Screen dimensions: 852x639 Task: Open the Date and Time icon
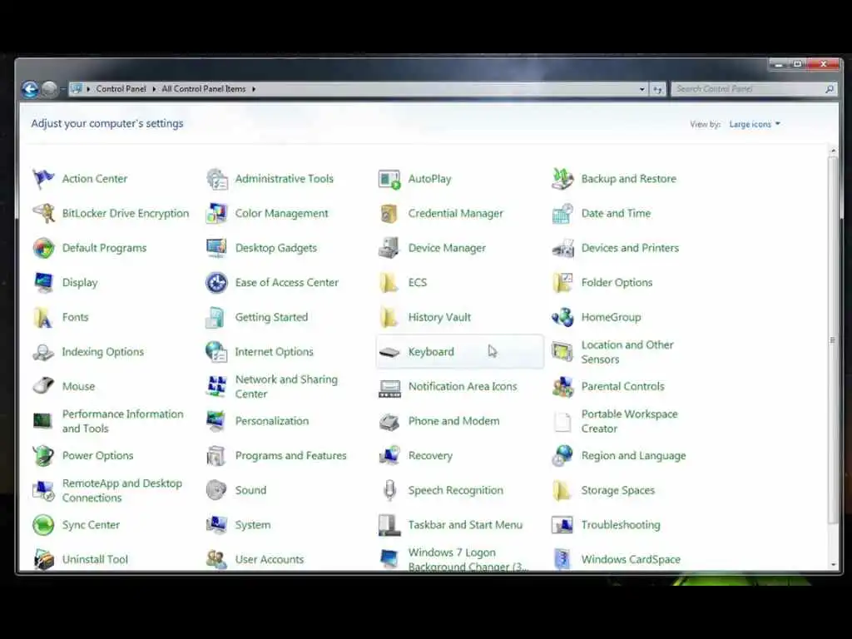(562, 213)
